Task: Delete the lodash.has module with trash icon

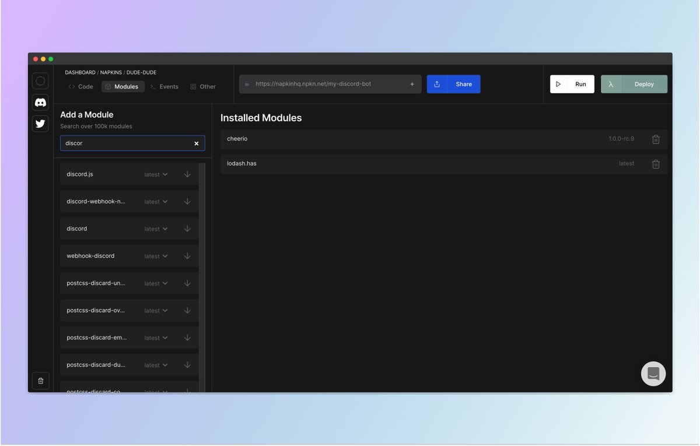Action: [x=656, y=164]
